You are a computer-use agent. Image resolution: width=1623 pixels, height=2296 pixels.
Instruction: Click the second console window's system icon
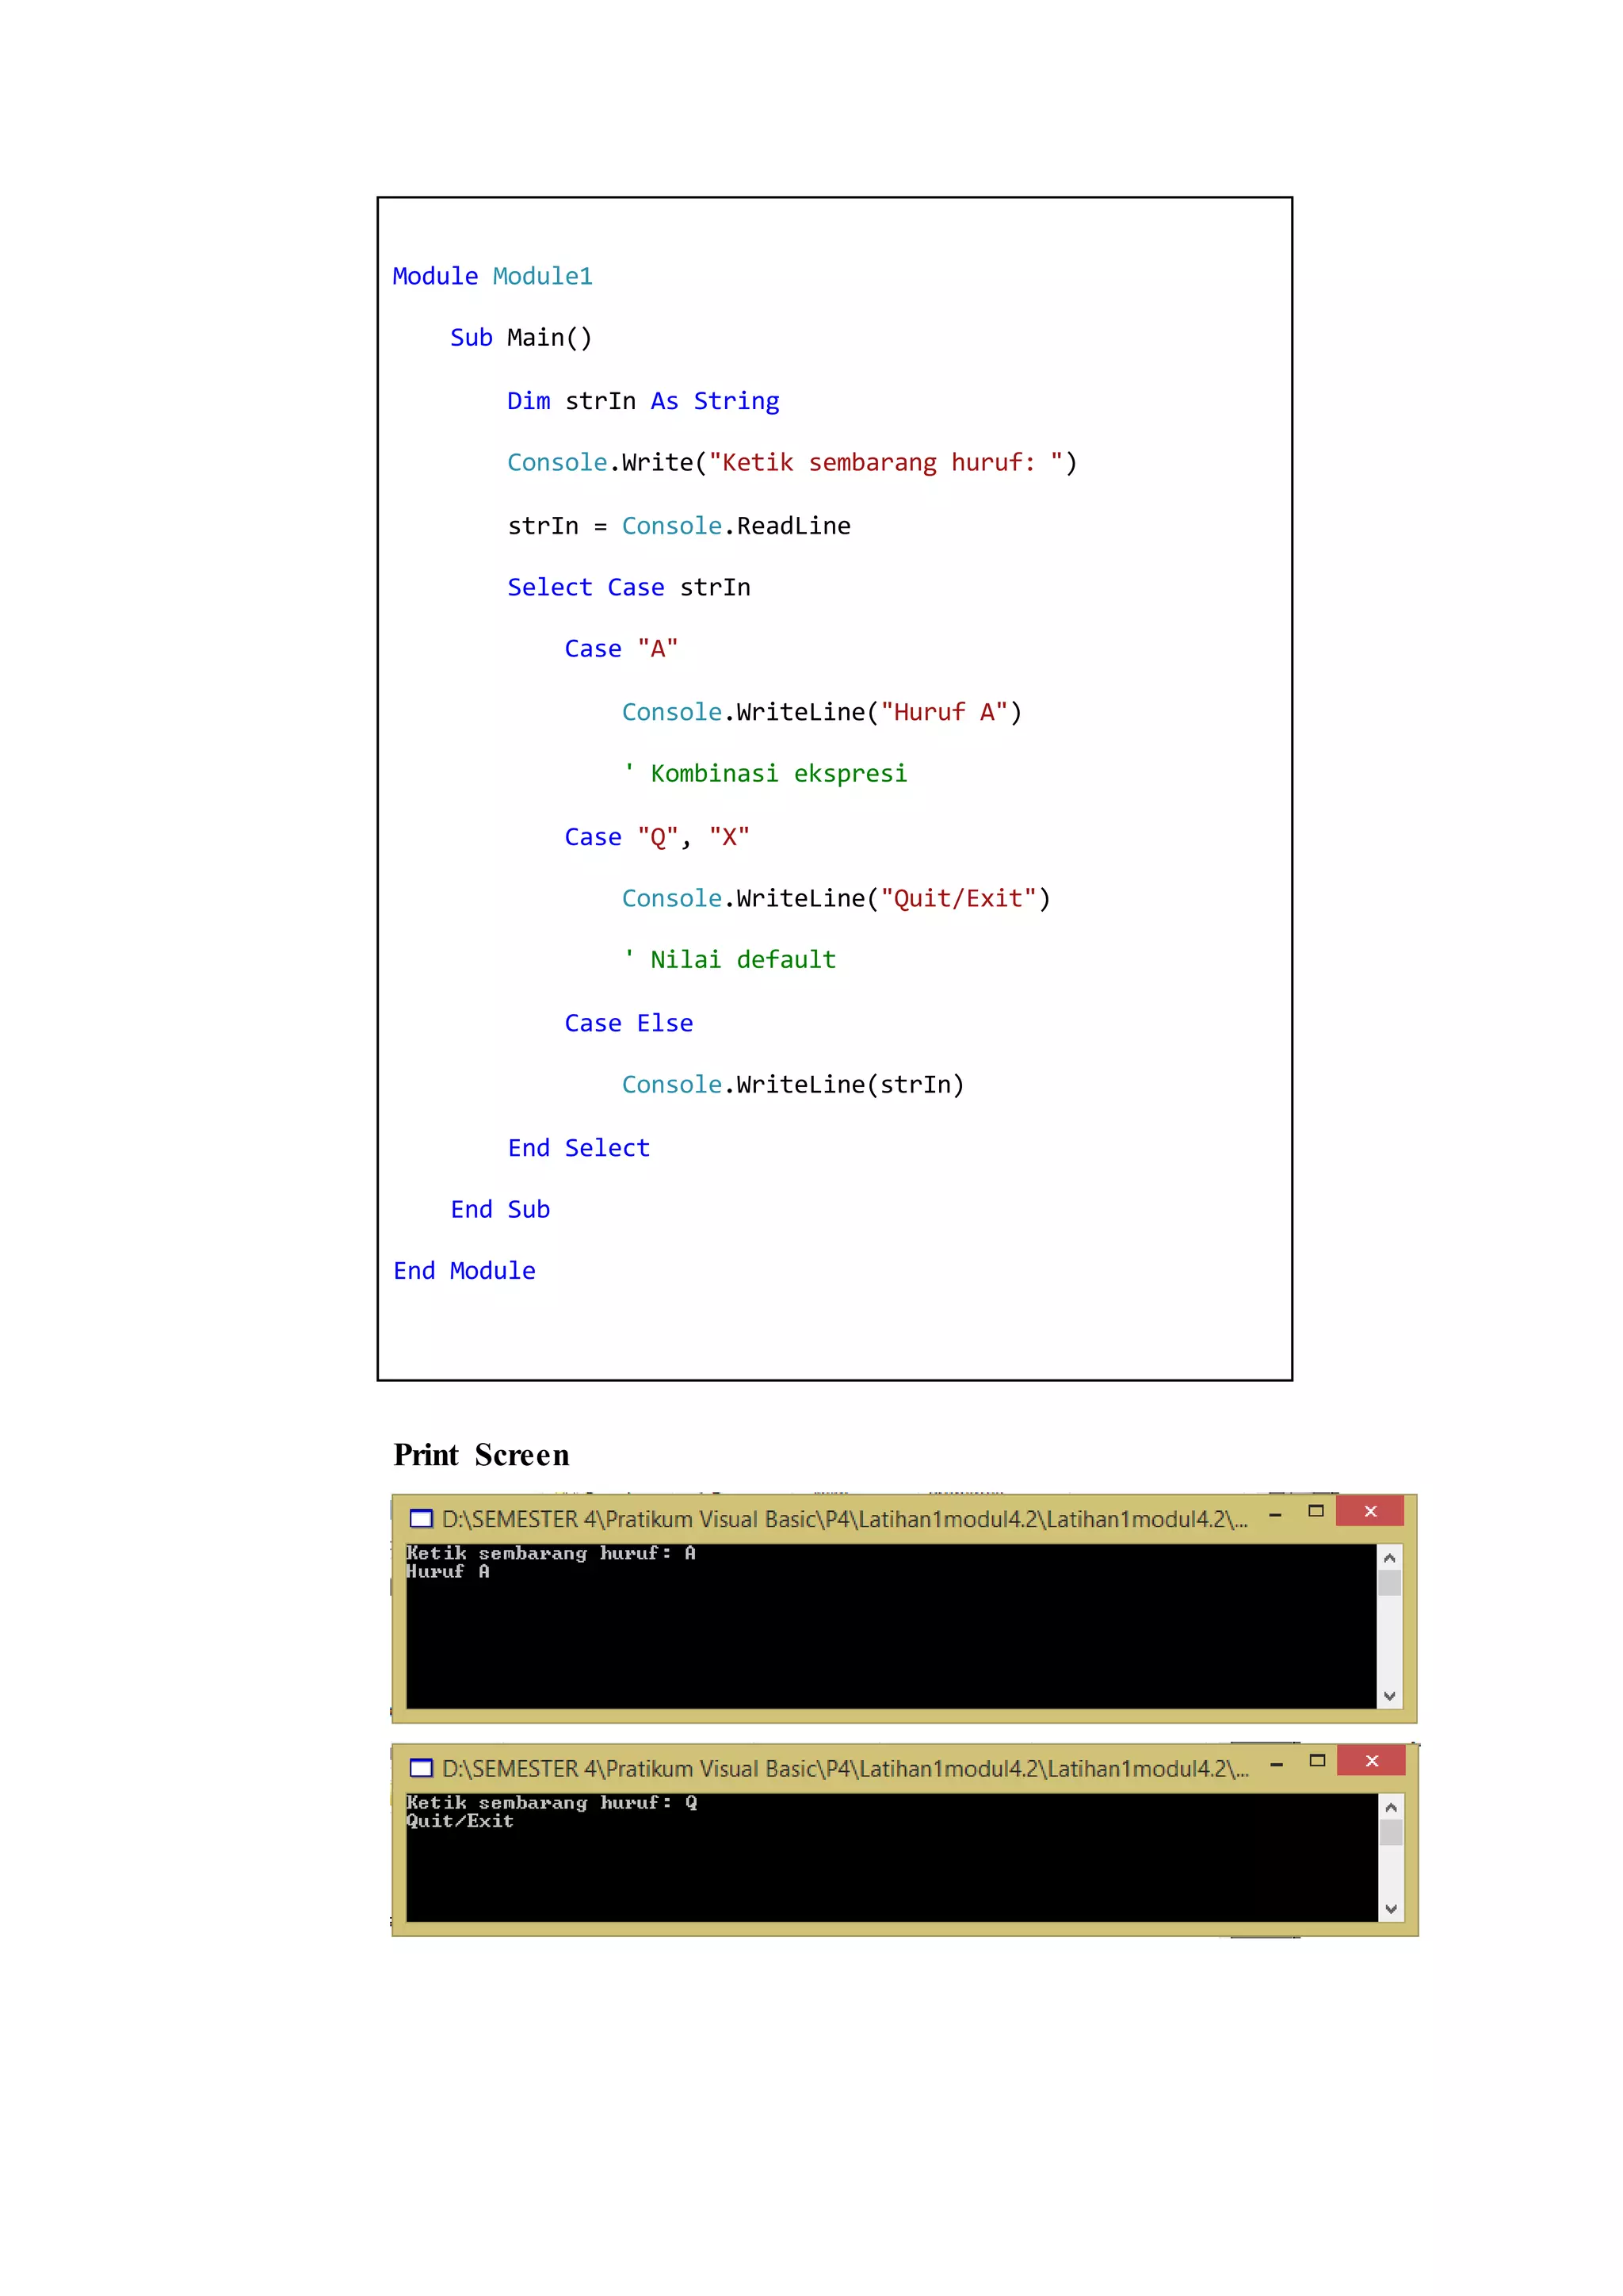(x=422, y=1768)
